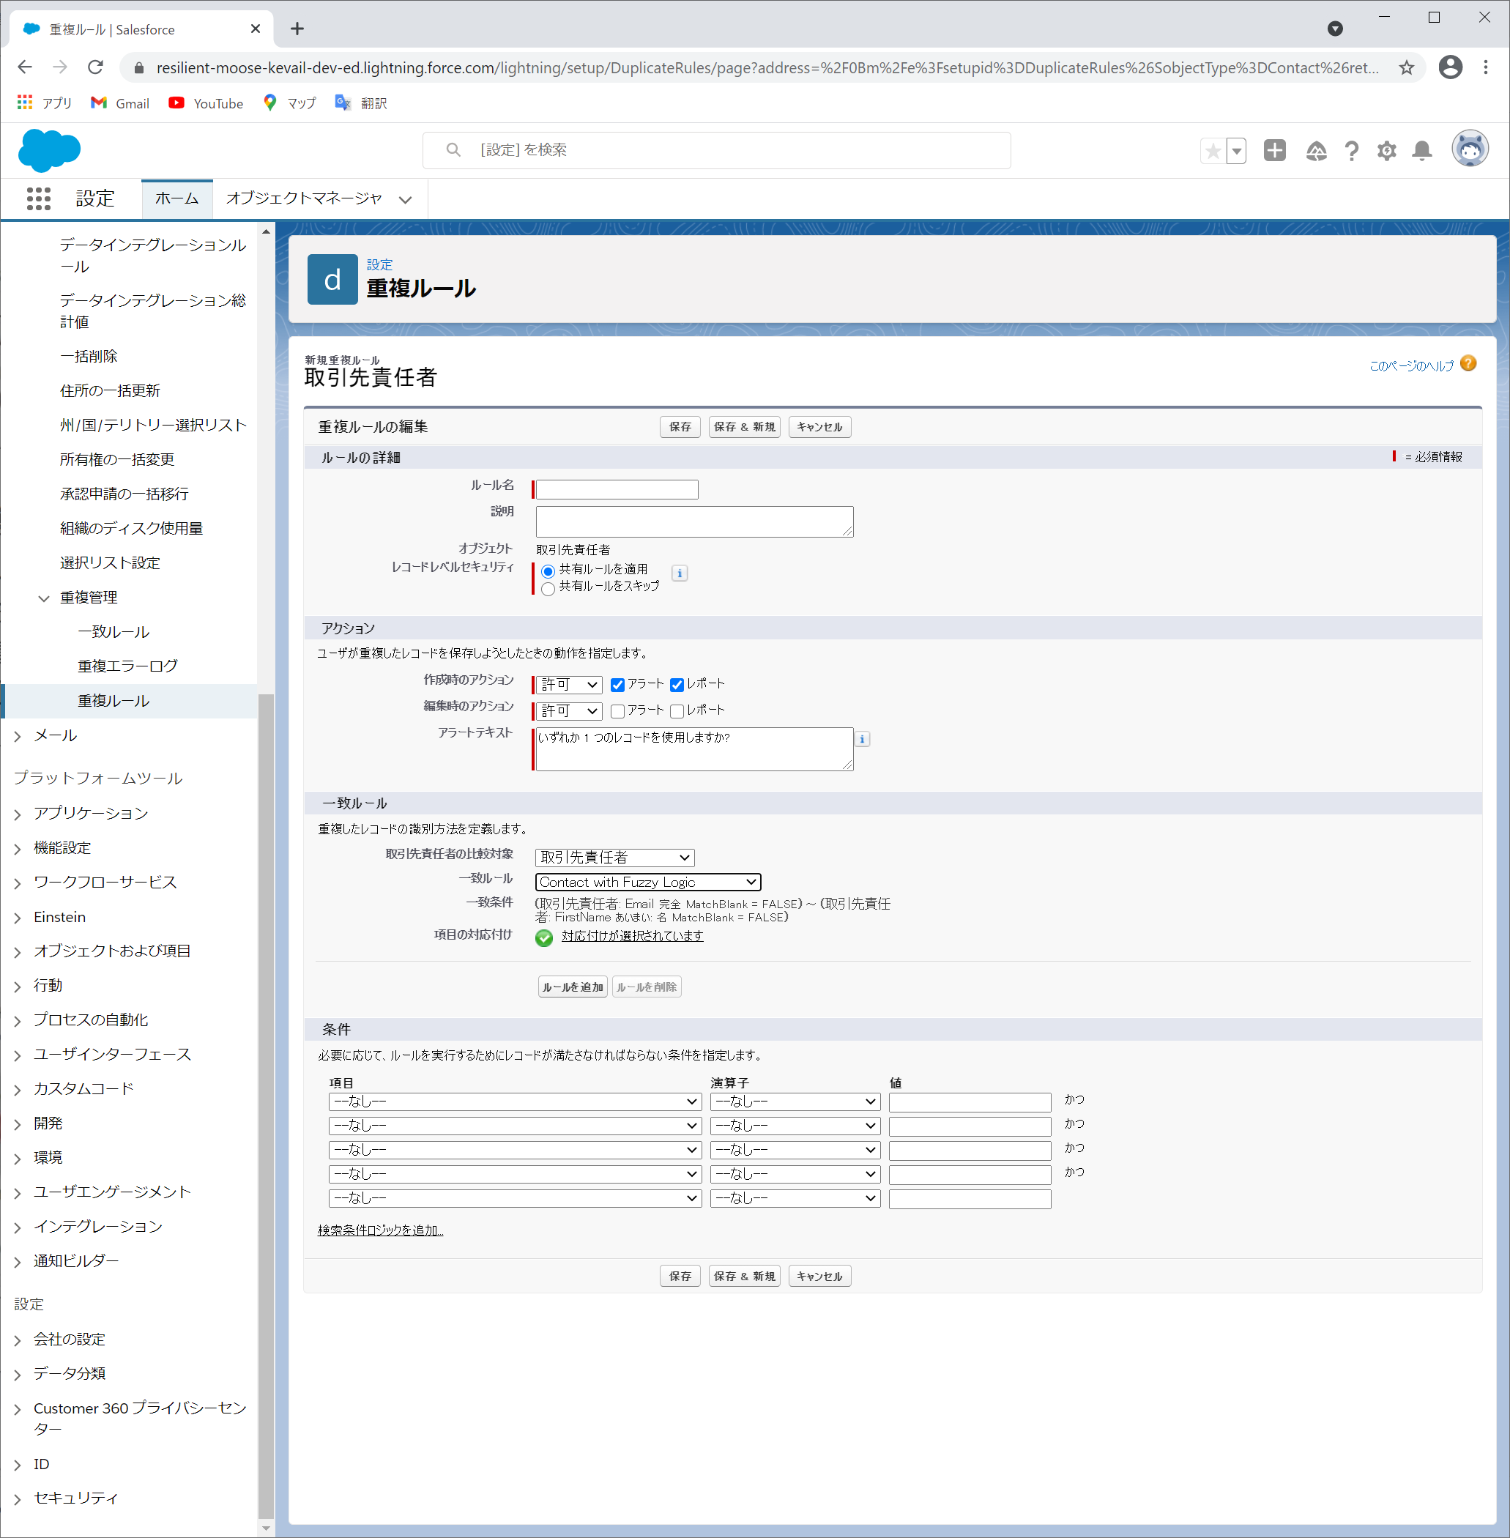Open the Setup gear icon
The height and width of the screenshot is (1538, 1510).
pyautogui.click(x=1386, y=151)
